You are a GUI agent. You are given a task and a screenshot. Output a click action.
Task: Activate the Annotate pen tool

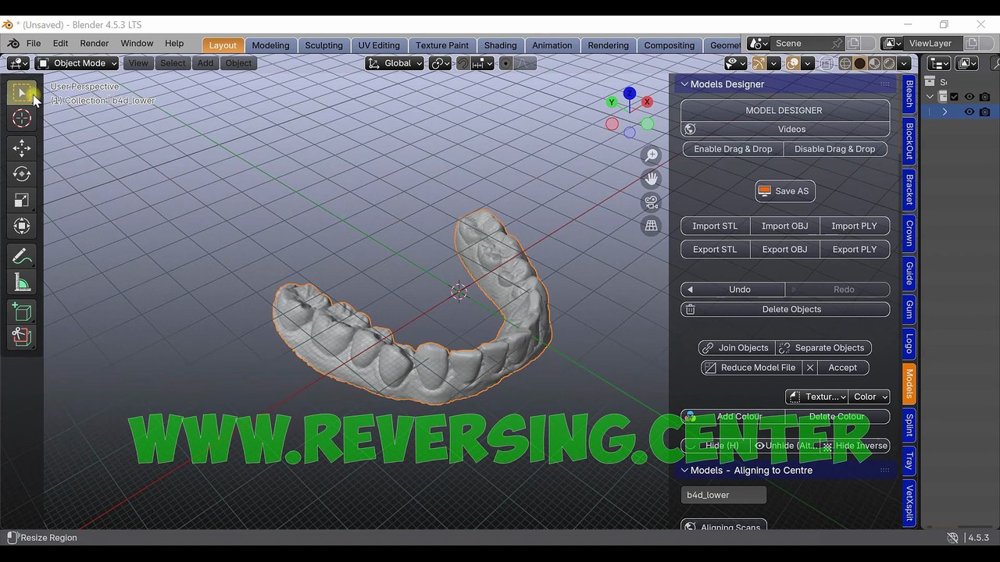tap(22, 256)
